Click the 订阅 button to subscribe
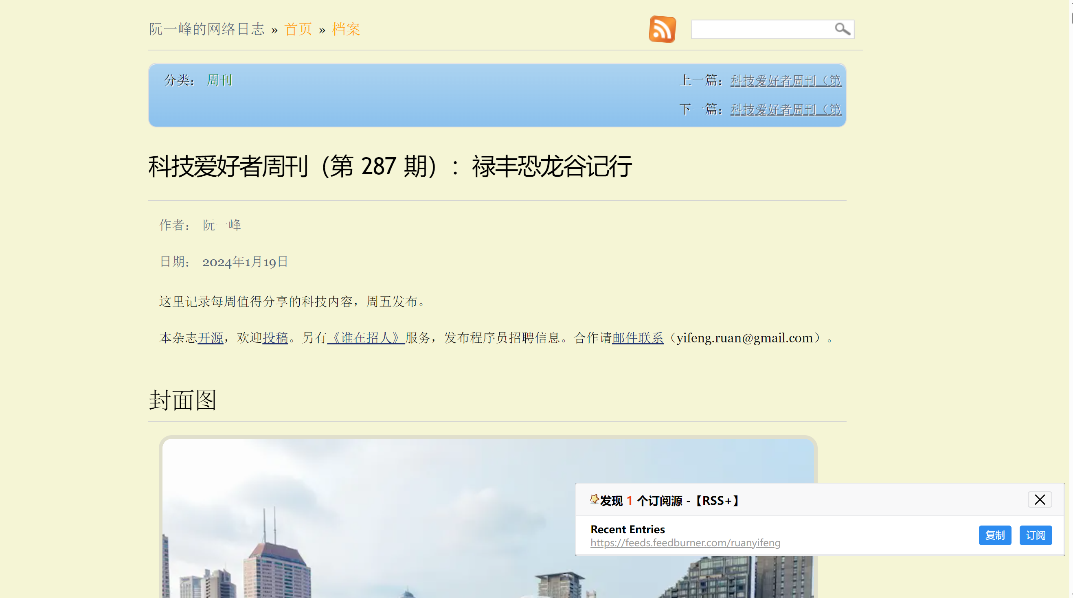The height and width of the screenshot is (598, 1073). [x=1036, y=535]
